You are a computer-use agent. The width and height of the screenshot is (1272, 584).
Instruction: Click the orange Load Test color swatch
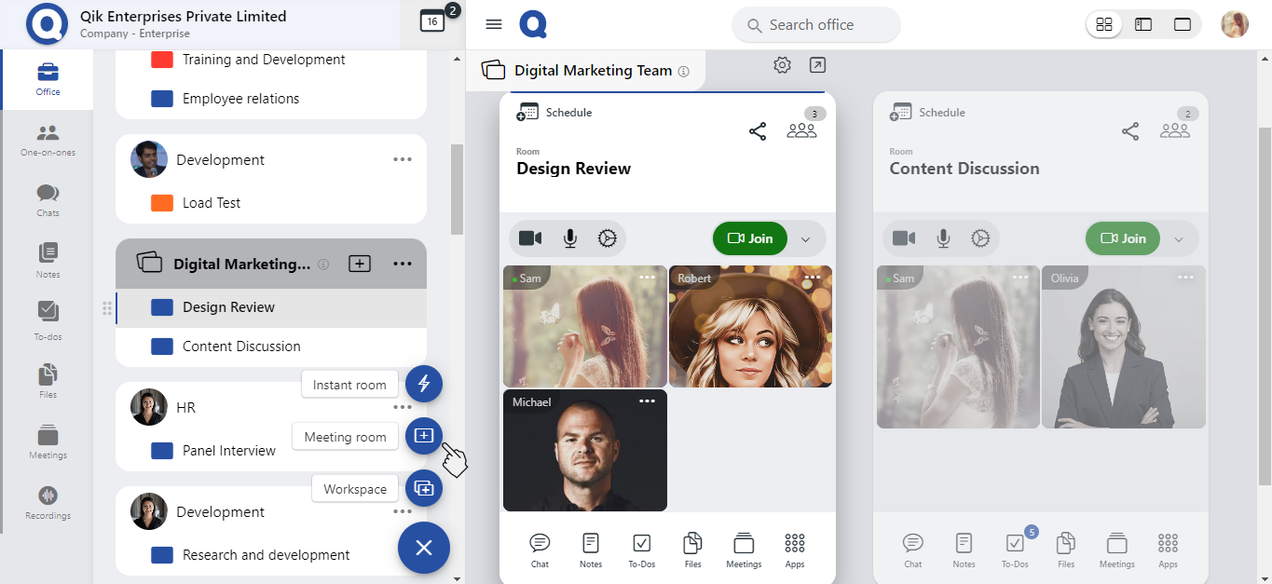(x=162, y=203)
